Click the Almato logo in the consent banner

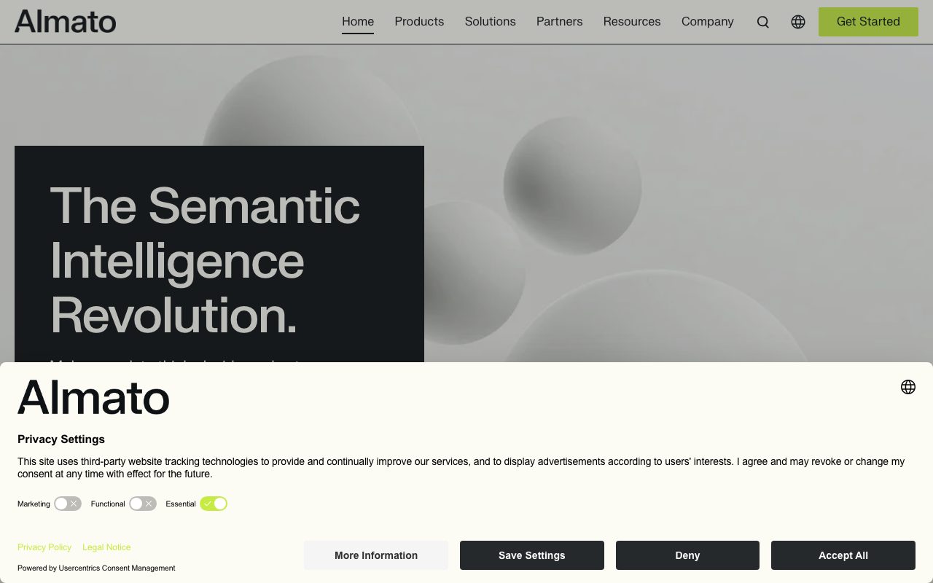[x=93, y=397]
